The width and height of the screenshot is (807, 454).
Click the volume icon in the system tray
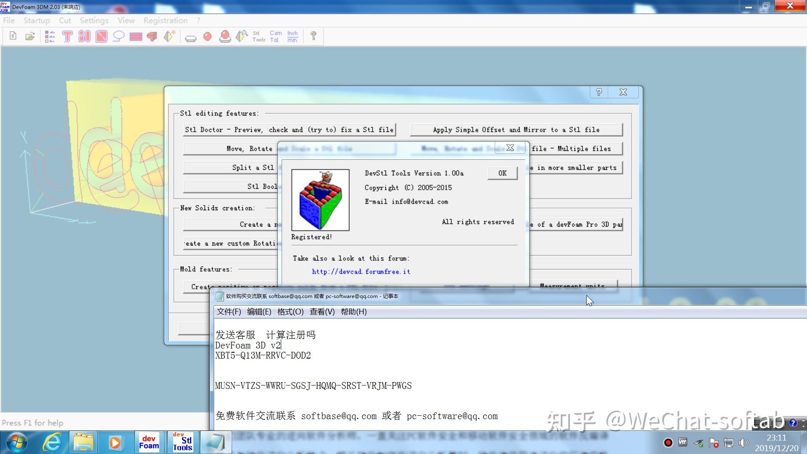pyautogui.click(x=743, y=442)
